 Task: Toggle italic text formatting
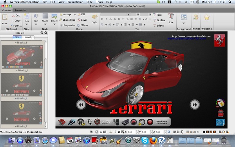[x=106, y=19]
